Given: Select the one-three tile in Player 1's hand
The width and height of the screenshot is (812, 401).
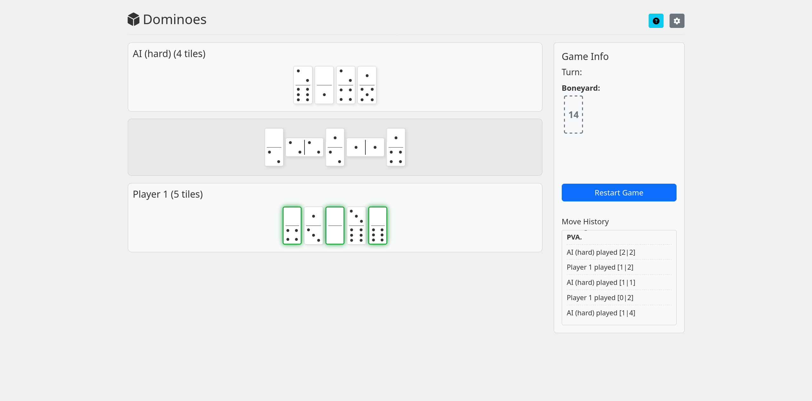Looking at the screenshot, I should [313, 226].
